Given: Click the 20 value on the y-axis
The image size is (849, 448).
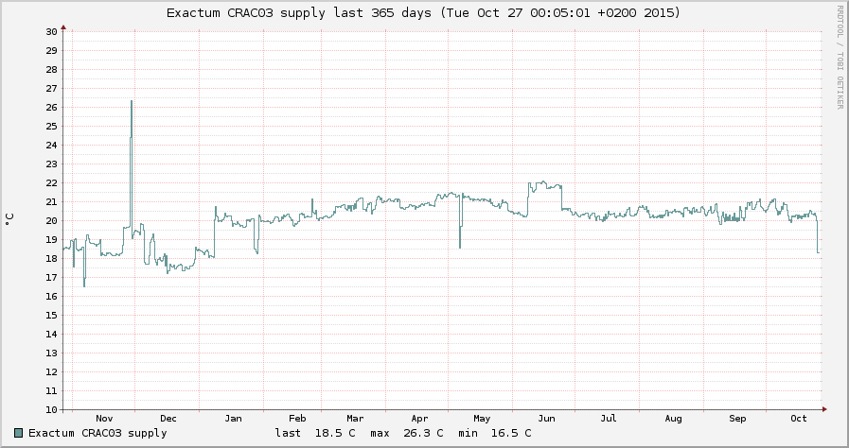Looking at the screenshot, I should click(51, 220).
